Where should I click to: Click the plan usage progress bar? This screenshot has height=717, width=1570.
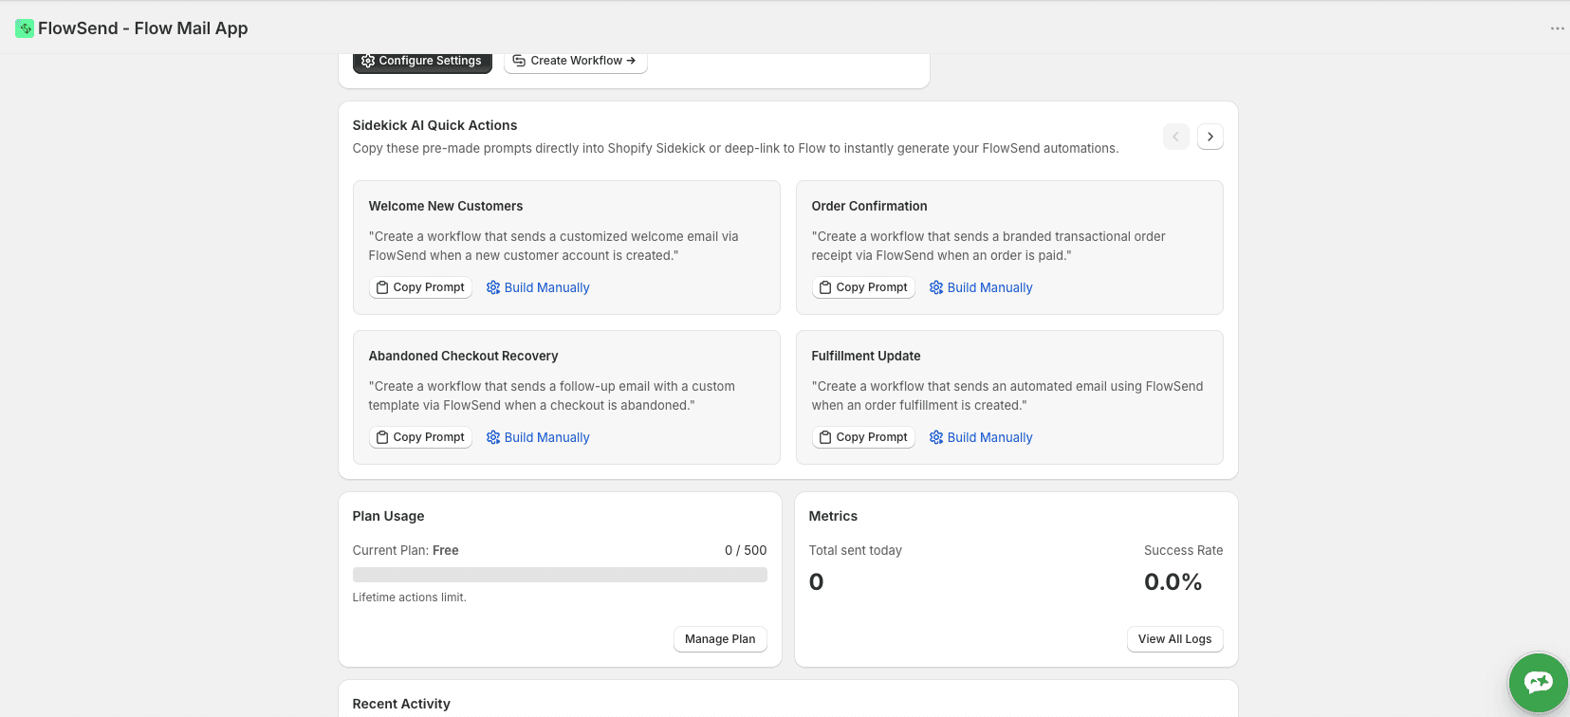pos(560,575)
